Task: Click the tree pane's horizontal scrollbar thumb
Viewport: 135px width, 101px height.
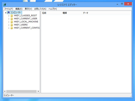Action: 21,91
